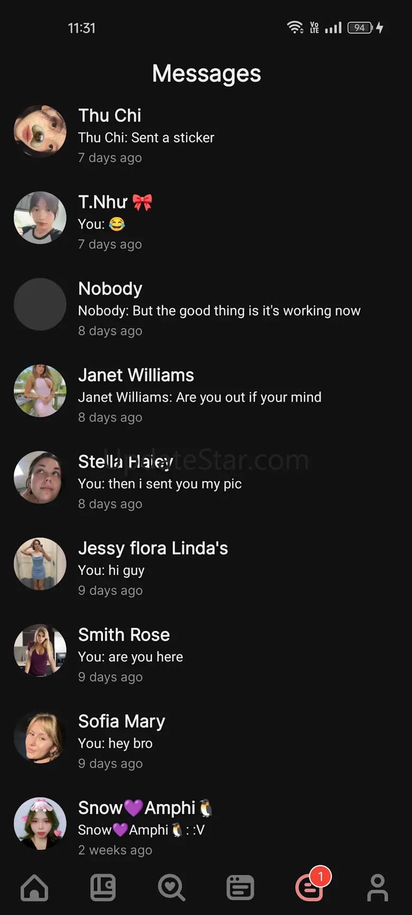Open the Home tab icon
Image resolution: width=412 pixels, height=915 pixels.
[34, 887]
